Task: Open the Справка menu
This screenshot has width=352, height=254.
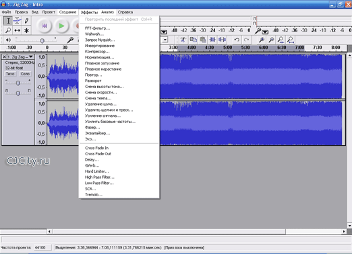Action: tap(125, 12)
